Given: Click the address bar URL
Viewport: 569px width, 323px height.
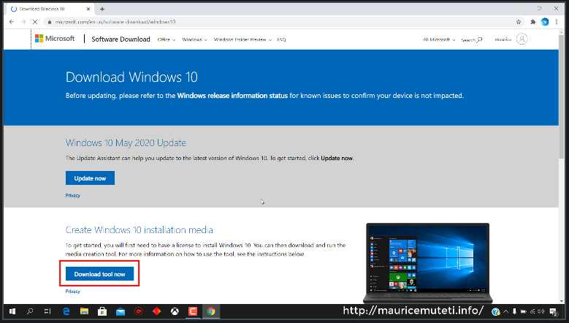Looking at the screenshot, I should (x=115, y=22).
